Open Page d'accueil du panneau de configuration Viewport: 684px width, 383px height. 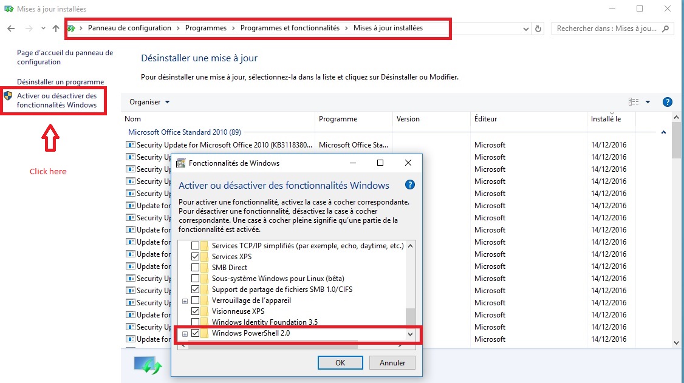point(65,57)
